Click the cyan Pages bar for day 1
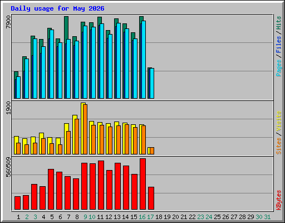This screenshot has height=223, width=285. [x=18, y=88]
